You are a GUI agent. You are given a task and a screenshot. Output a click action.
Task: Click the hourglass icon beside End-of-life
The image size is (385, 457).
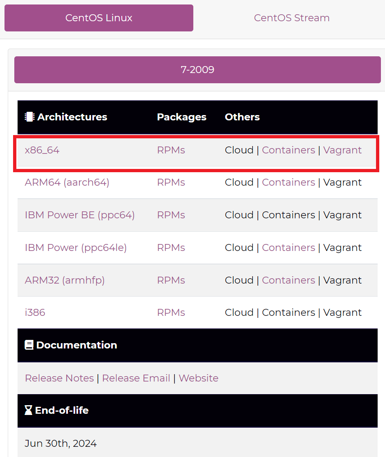coord(28,410)
